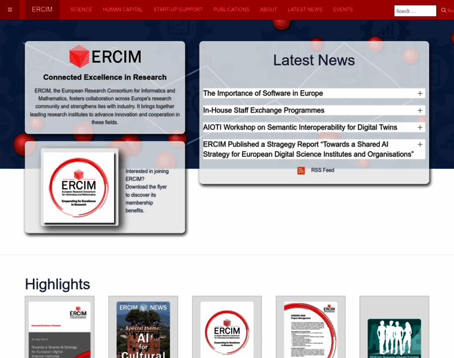Open 'The Importance of Software in Europe' headline
The image size is (454, 358).
pyautogui.click(x=263, y=94)
